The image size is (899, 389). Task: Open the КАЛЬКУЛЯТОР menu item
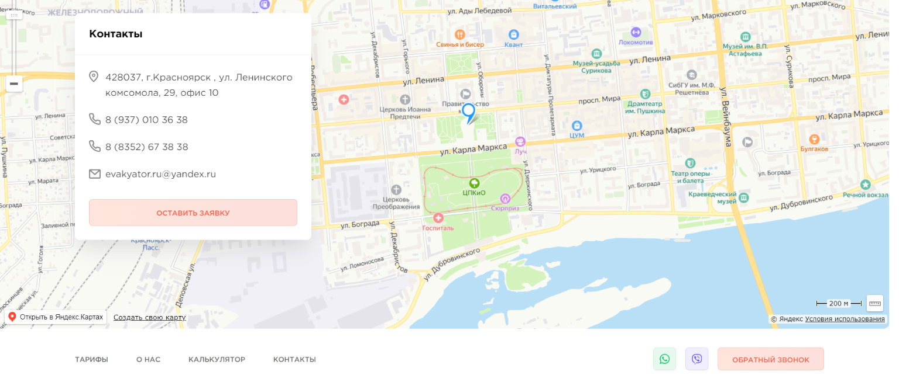point(217,359)
